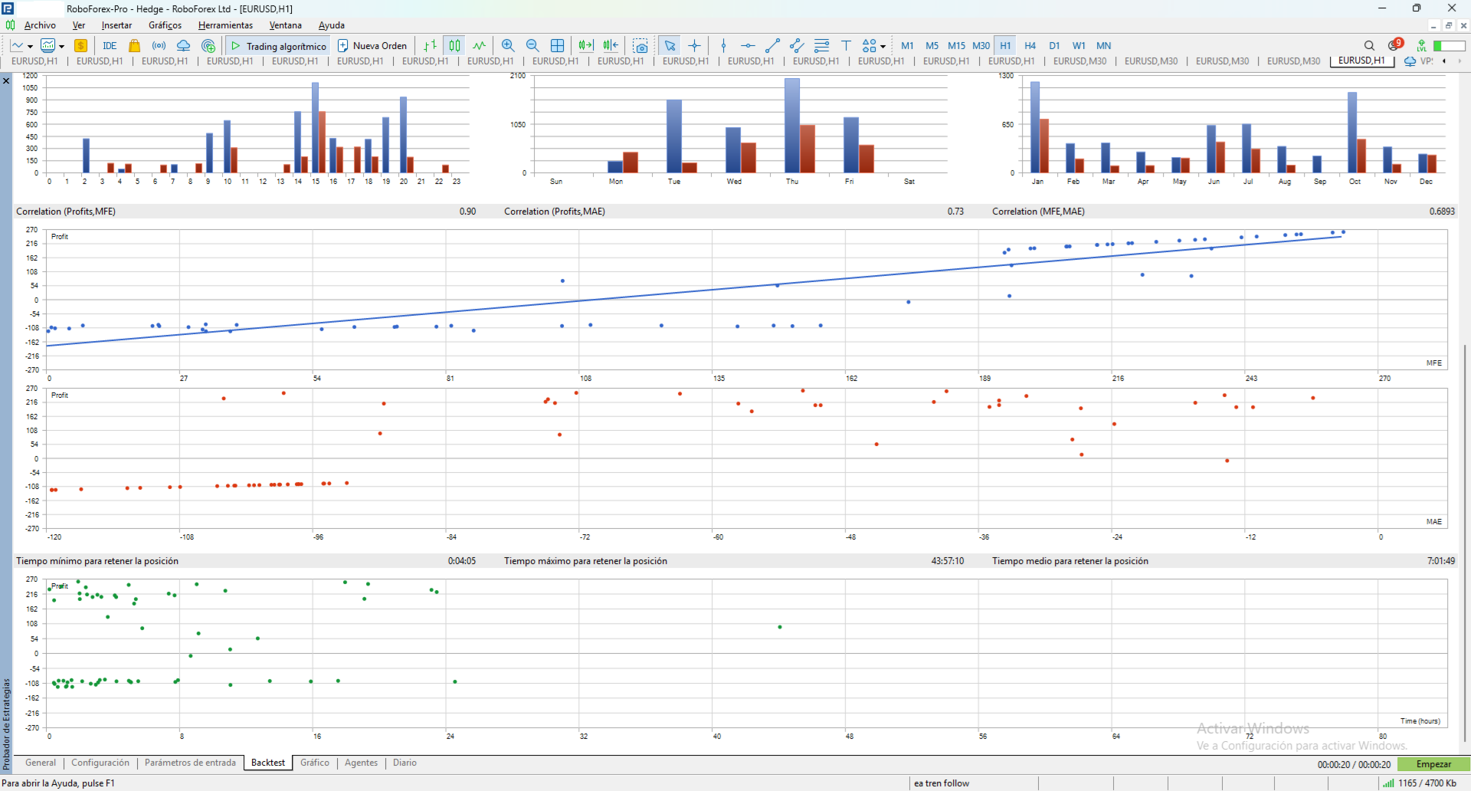Switch to bar chart mode
This screenshot has width=1471, height=791.
(x=430, y=46)
